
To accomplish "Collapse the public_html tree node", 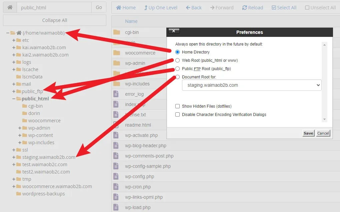I will tap(14, 99).
